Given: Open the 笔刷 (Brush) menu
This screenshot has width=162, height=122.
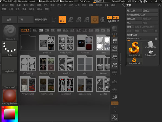Looking at the screenshot, I should pyautogui.click(x=12, y=5).
